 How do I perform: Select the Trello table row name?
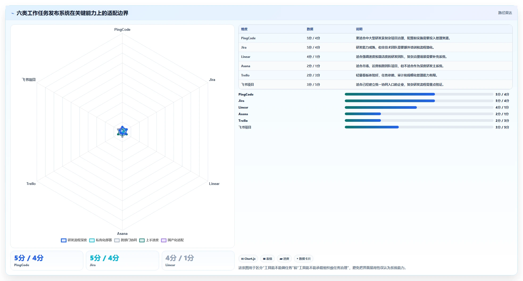tap(245, 75)
